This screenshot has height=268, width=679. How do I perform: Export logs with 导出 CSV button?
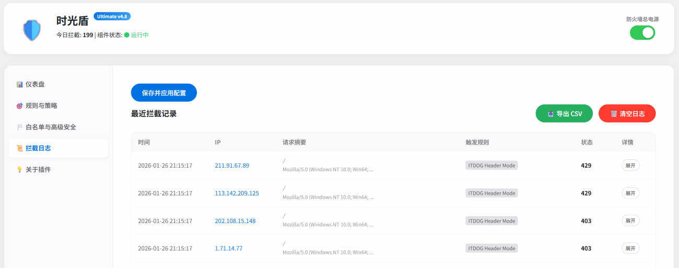click(x=564, y=113)
